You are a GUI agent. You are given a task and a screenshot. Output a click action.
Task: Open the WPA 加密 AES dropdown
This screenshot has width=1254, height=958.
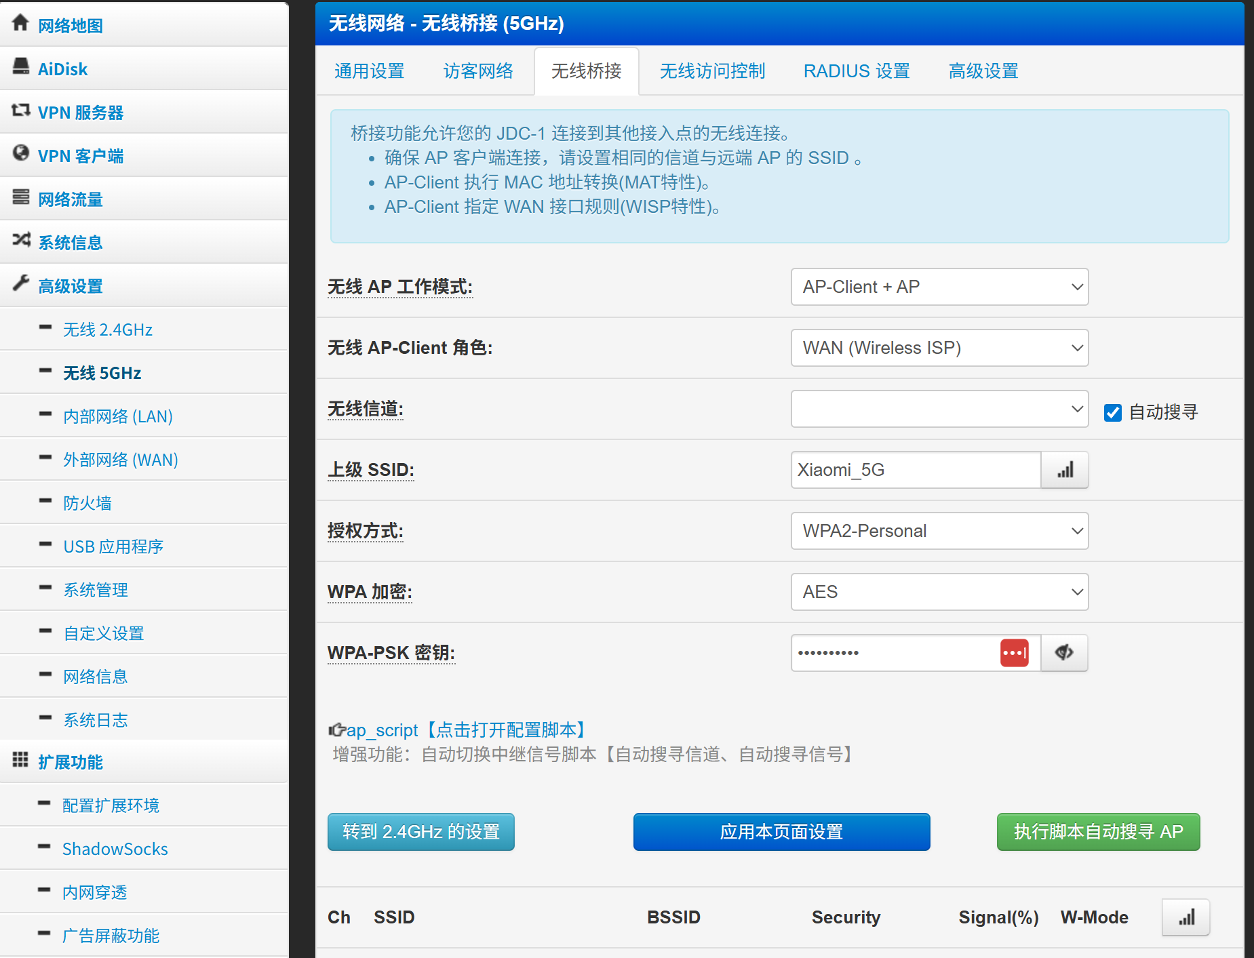(x=939, y=592)
